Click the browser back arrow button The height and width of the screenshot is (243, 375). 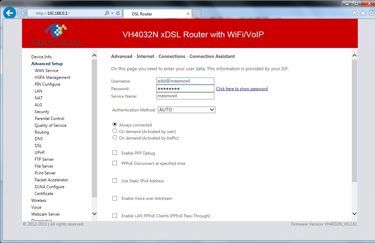pyautogui.click(x=9, y=13)
